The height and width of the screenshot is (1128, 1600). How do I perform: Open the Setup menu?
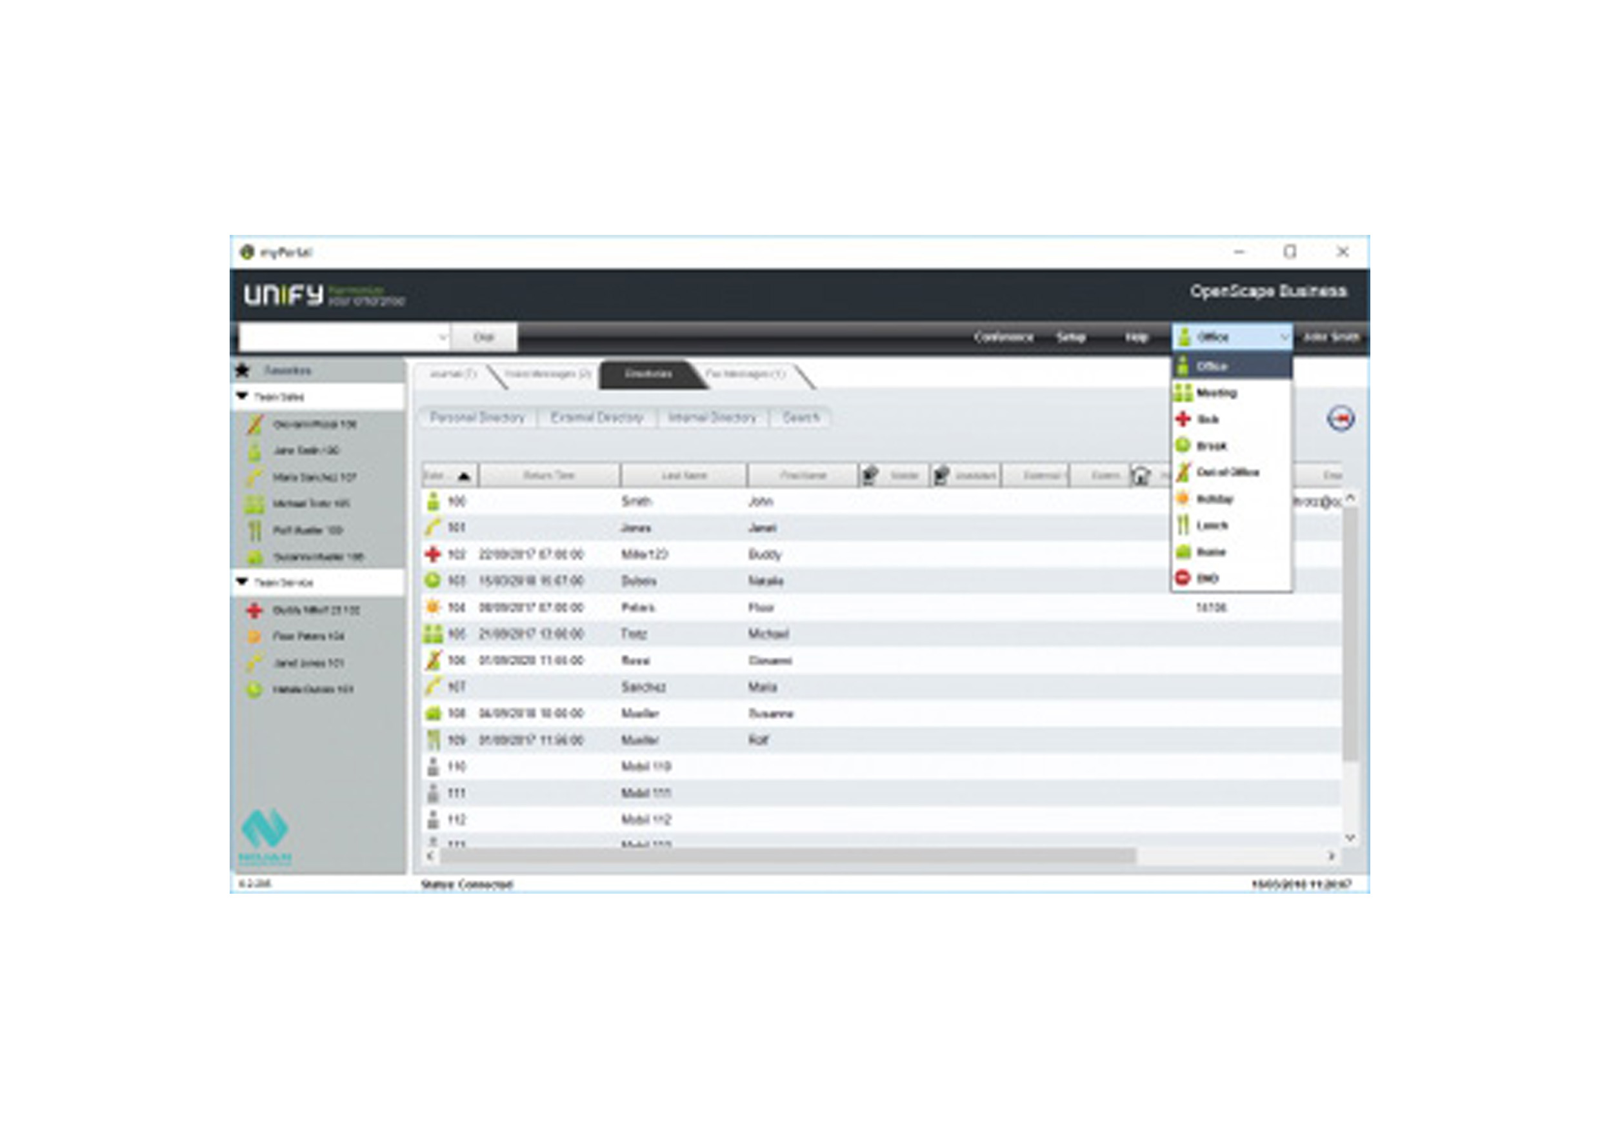[1070, 337]
